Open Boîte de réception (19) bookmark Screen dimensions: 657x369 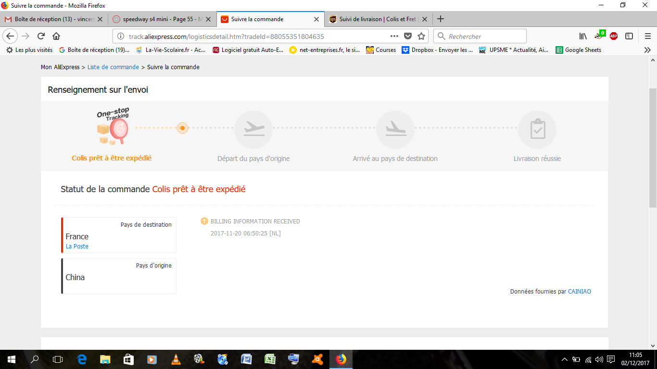point(94,50)
